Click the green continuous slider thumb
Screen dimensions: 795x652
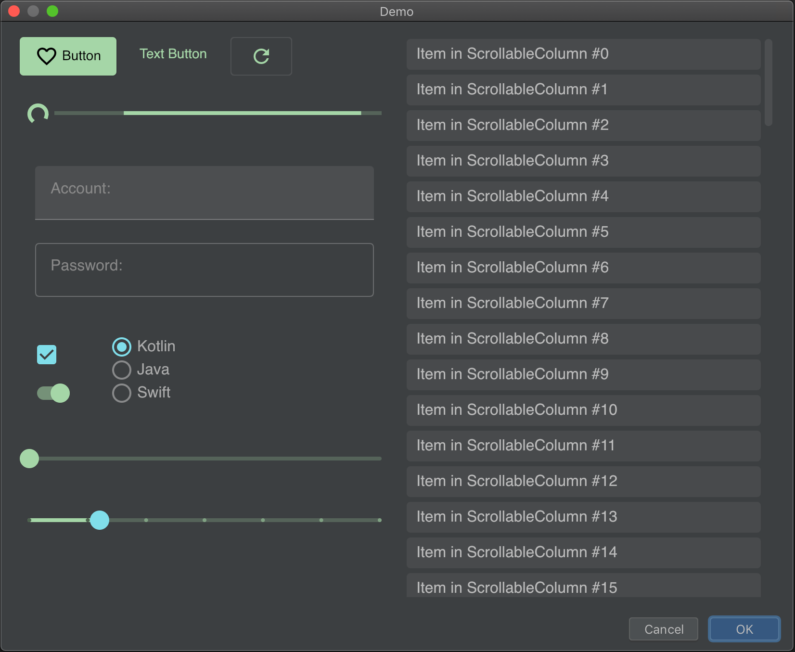tap(29, 459)
